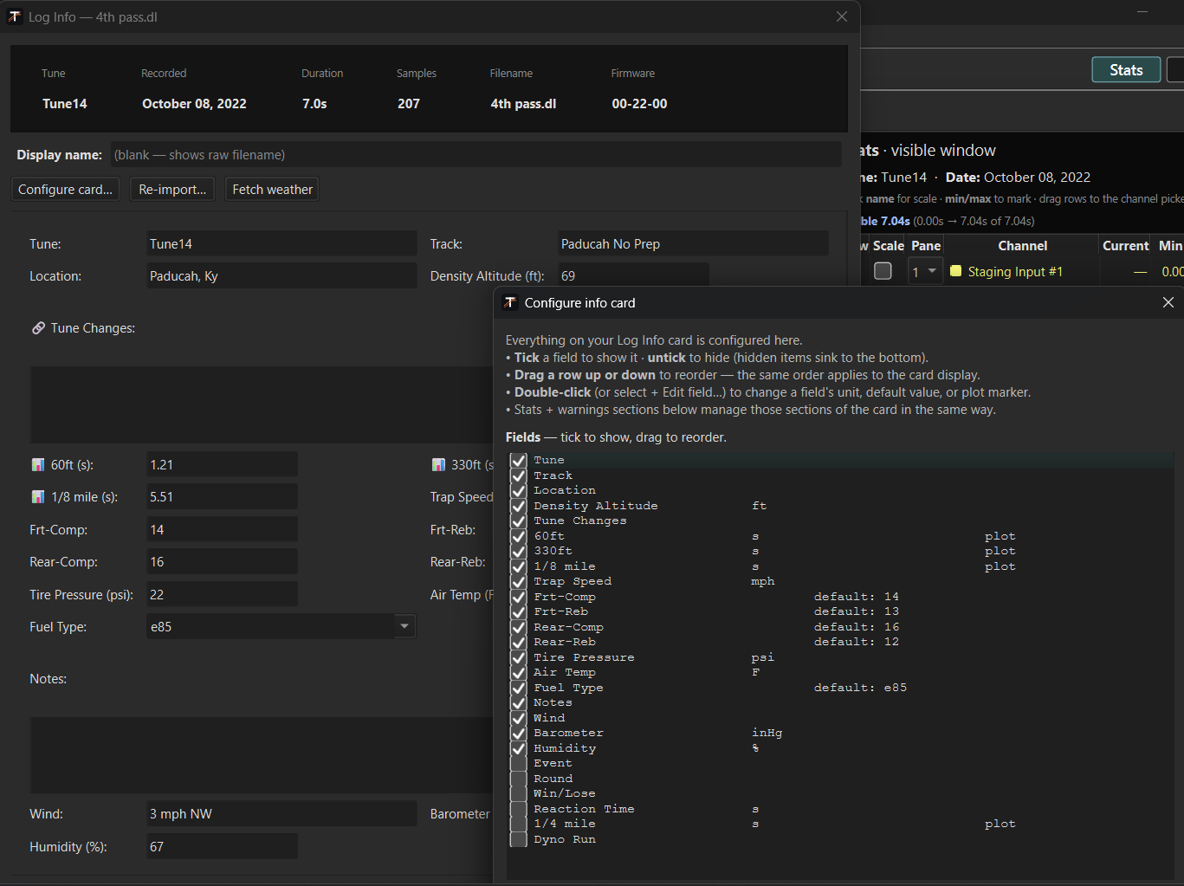Untick the Humidity field checkbox
The width and height of the screenshot is (1184, 886).
(x=519, y=748)
